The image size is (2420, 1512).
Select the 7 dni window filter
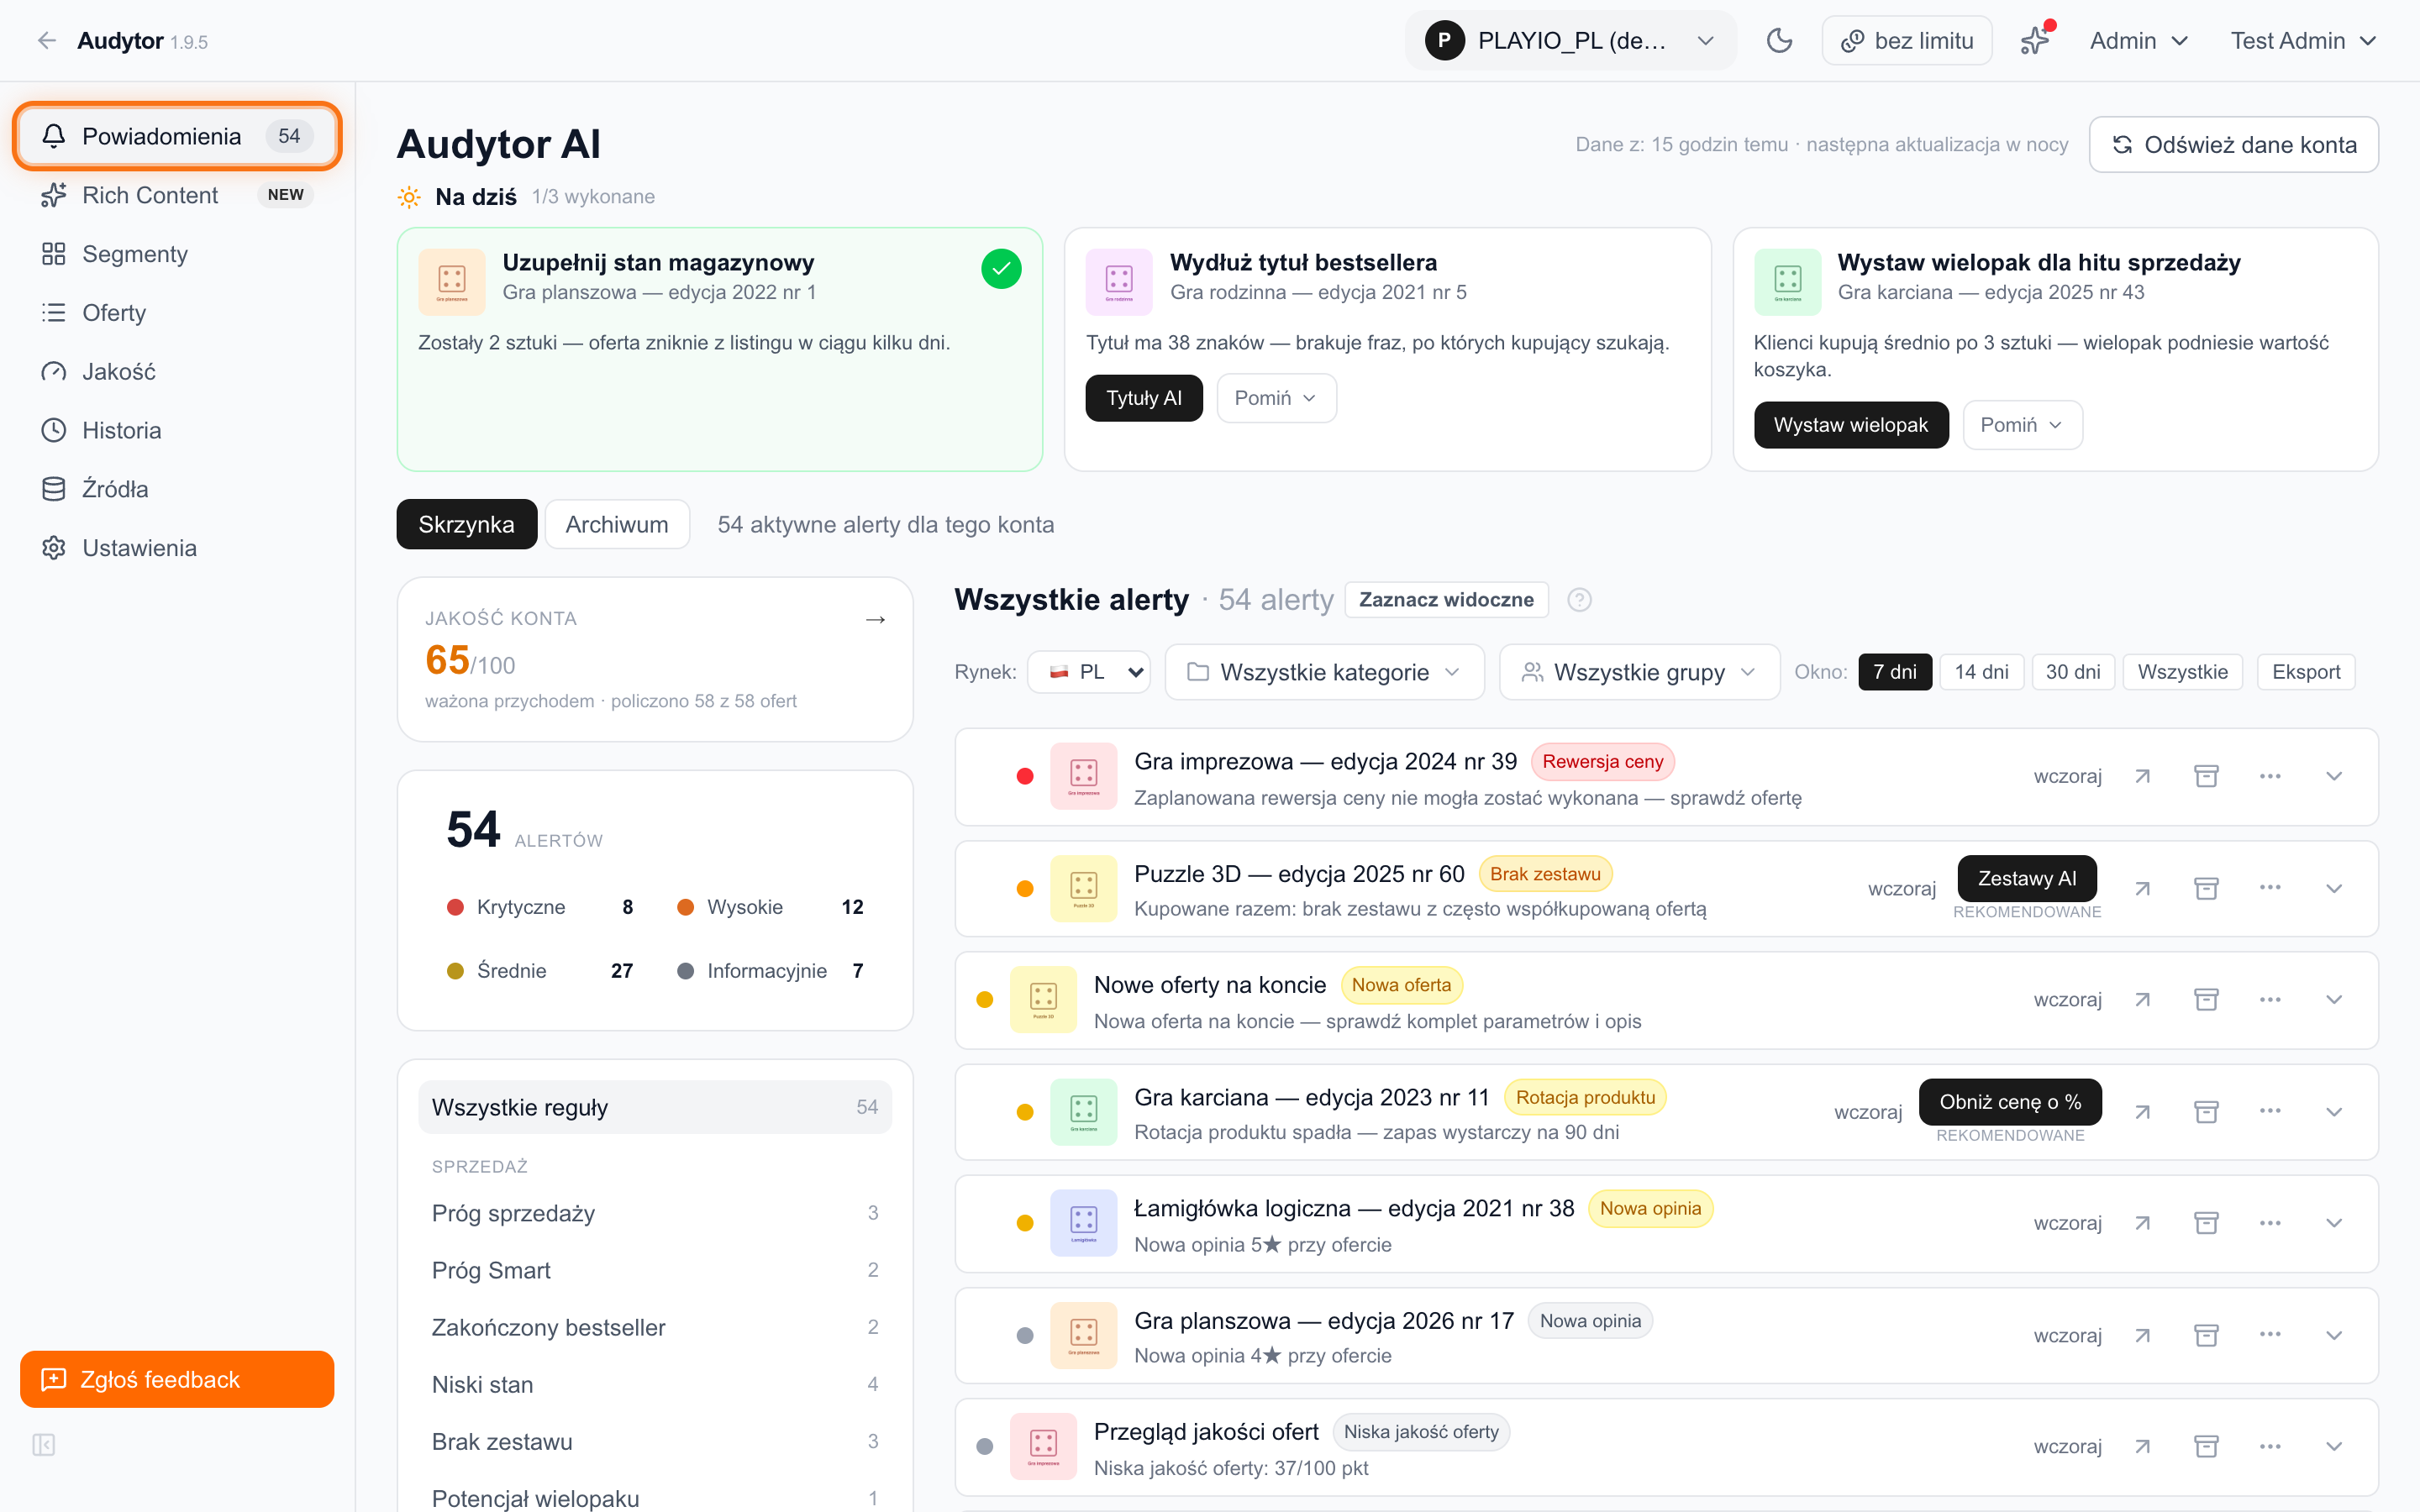[1894, 672]
